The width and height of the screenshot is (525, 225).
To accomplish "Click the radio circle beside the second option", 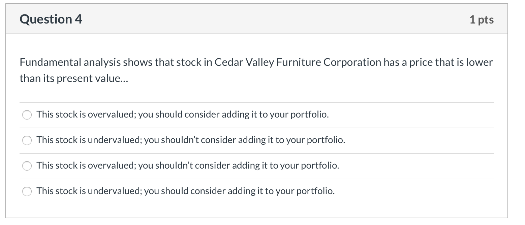I will click(27, 140).
